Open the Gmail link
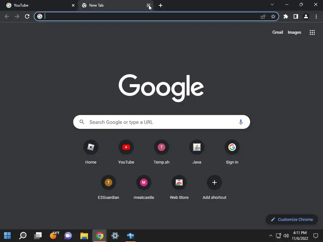The height and width of the screenshot is (242, 323). [278, 32]
